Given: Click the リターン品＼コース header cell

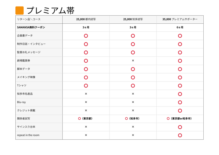Looking at the screenshot, I should [x=28, y=19].
